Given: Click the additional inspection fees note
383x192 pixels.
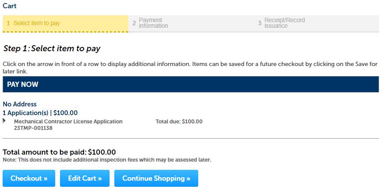Looking at the screenshot, I should click(107, 160).
